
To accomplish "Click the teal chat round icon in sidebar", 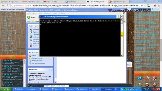I will (139, 78).
